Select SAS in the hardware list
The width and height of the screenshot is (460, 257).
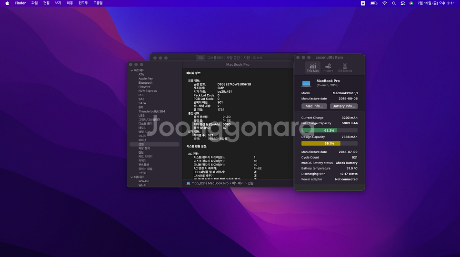coord(141,99)
